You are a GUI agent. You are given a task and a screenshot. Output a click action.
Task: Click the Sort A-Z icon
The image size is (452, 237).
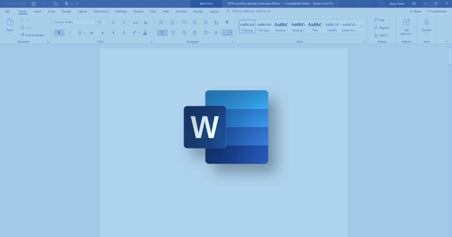pos(216,22)
